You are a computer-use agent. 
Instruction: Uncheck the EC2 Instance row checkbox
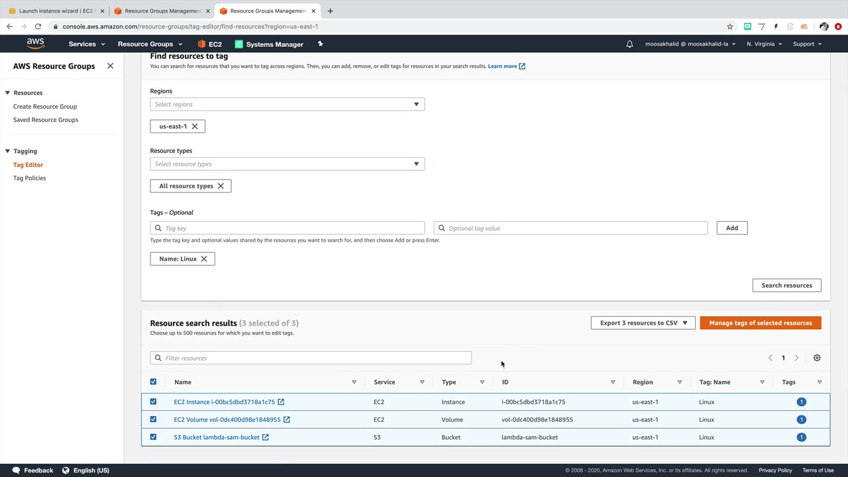(x=153, y=401)
